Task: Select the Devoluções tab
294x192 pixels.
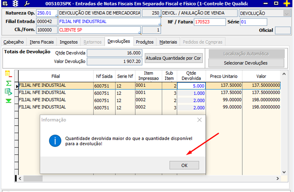Action: pos(119,41)
